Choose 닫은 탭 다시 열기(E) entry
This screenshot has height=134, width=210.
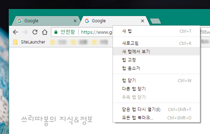pyautogui.click(x=156, y=109)
